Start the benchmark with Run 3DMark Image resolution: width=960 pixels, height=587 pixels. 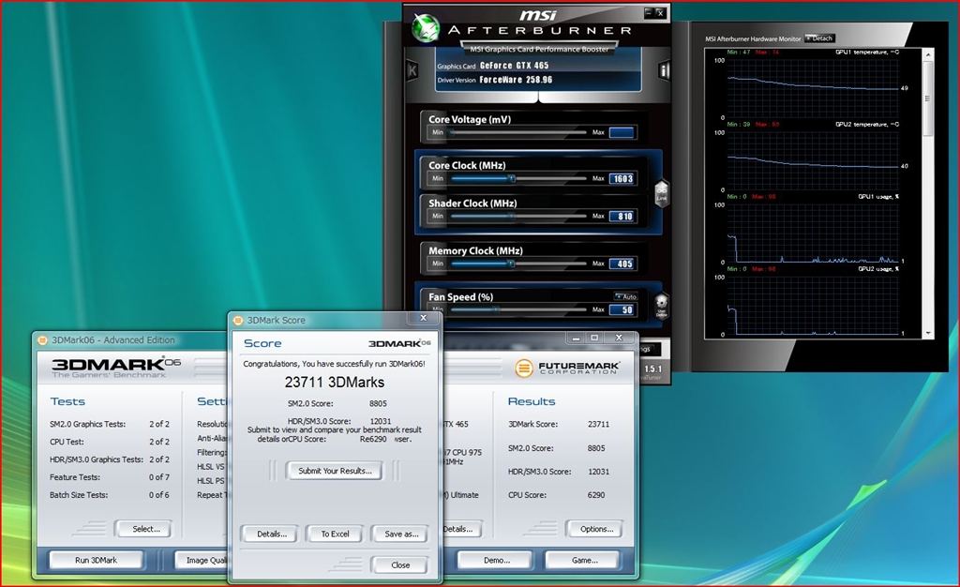(96, 560)
